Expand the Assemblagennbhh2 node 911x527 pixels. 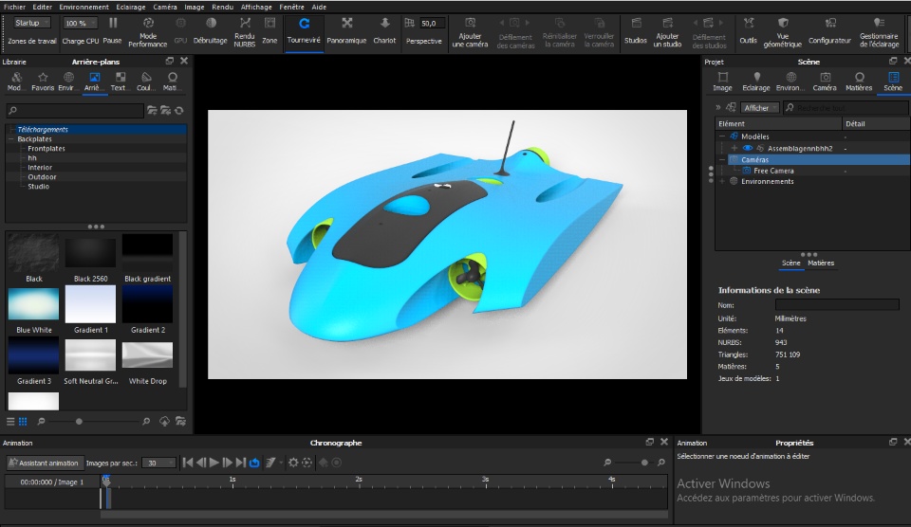pyautogui.click(x=734, y=149)
